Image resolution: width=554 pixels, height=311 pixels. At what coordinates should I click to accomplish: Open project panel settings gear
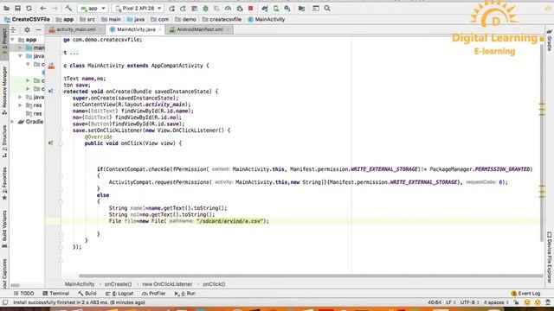pyautogui.click(x=27, y=30)
